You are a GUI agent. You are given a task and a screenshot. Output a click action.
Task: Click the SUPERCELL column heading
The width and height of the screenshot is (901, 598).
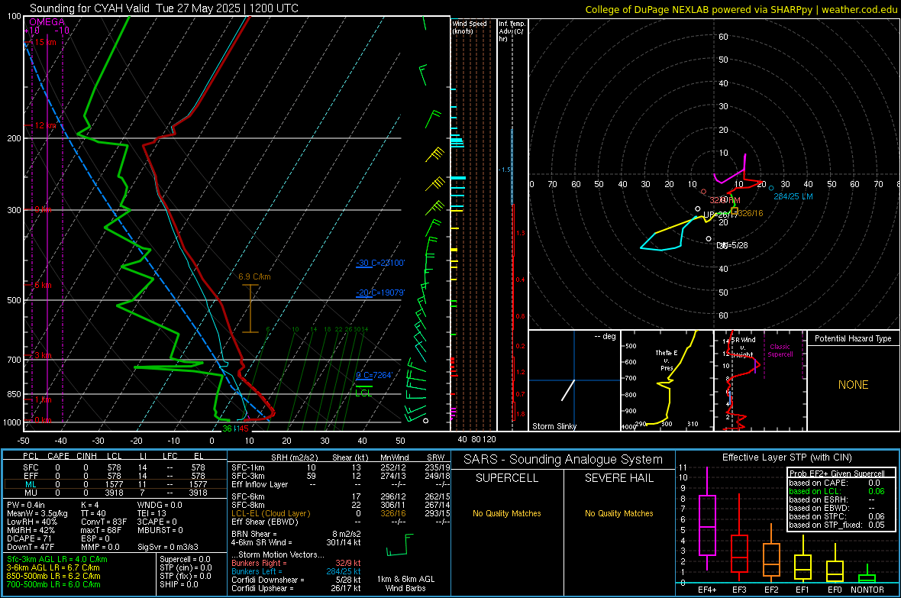[x=507, y=478]
